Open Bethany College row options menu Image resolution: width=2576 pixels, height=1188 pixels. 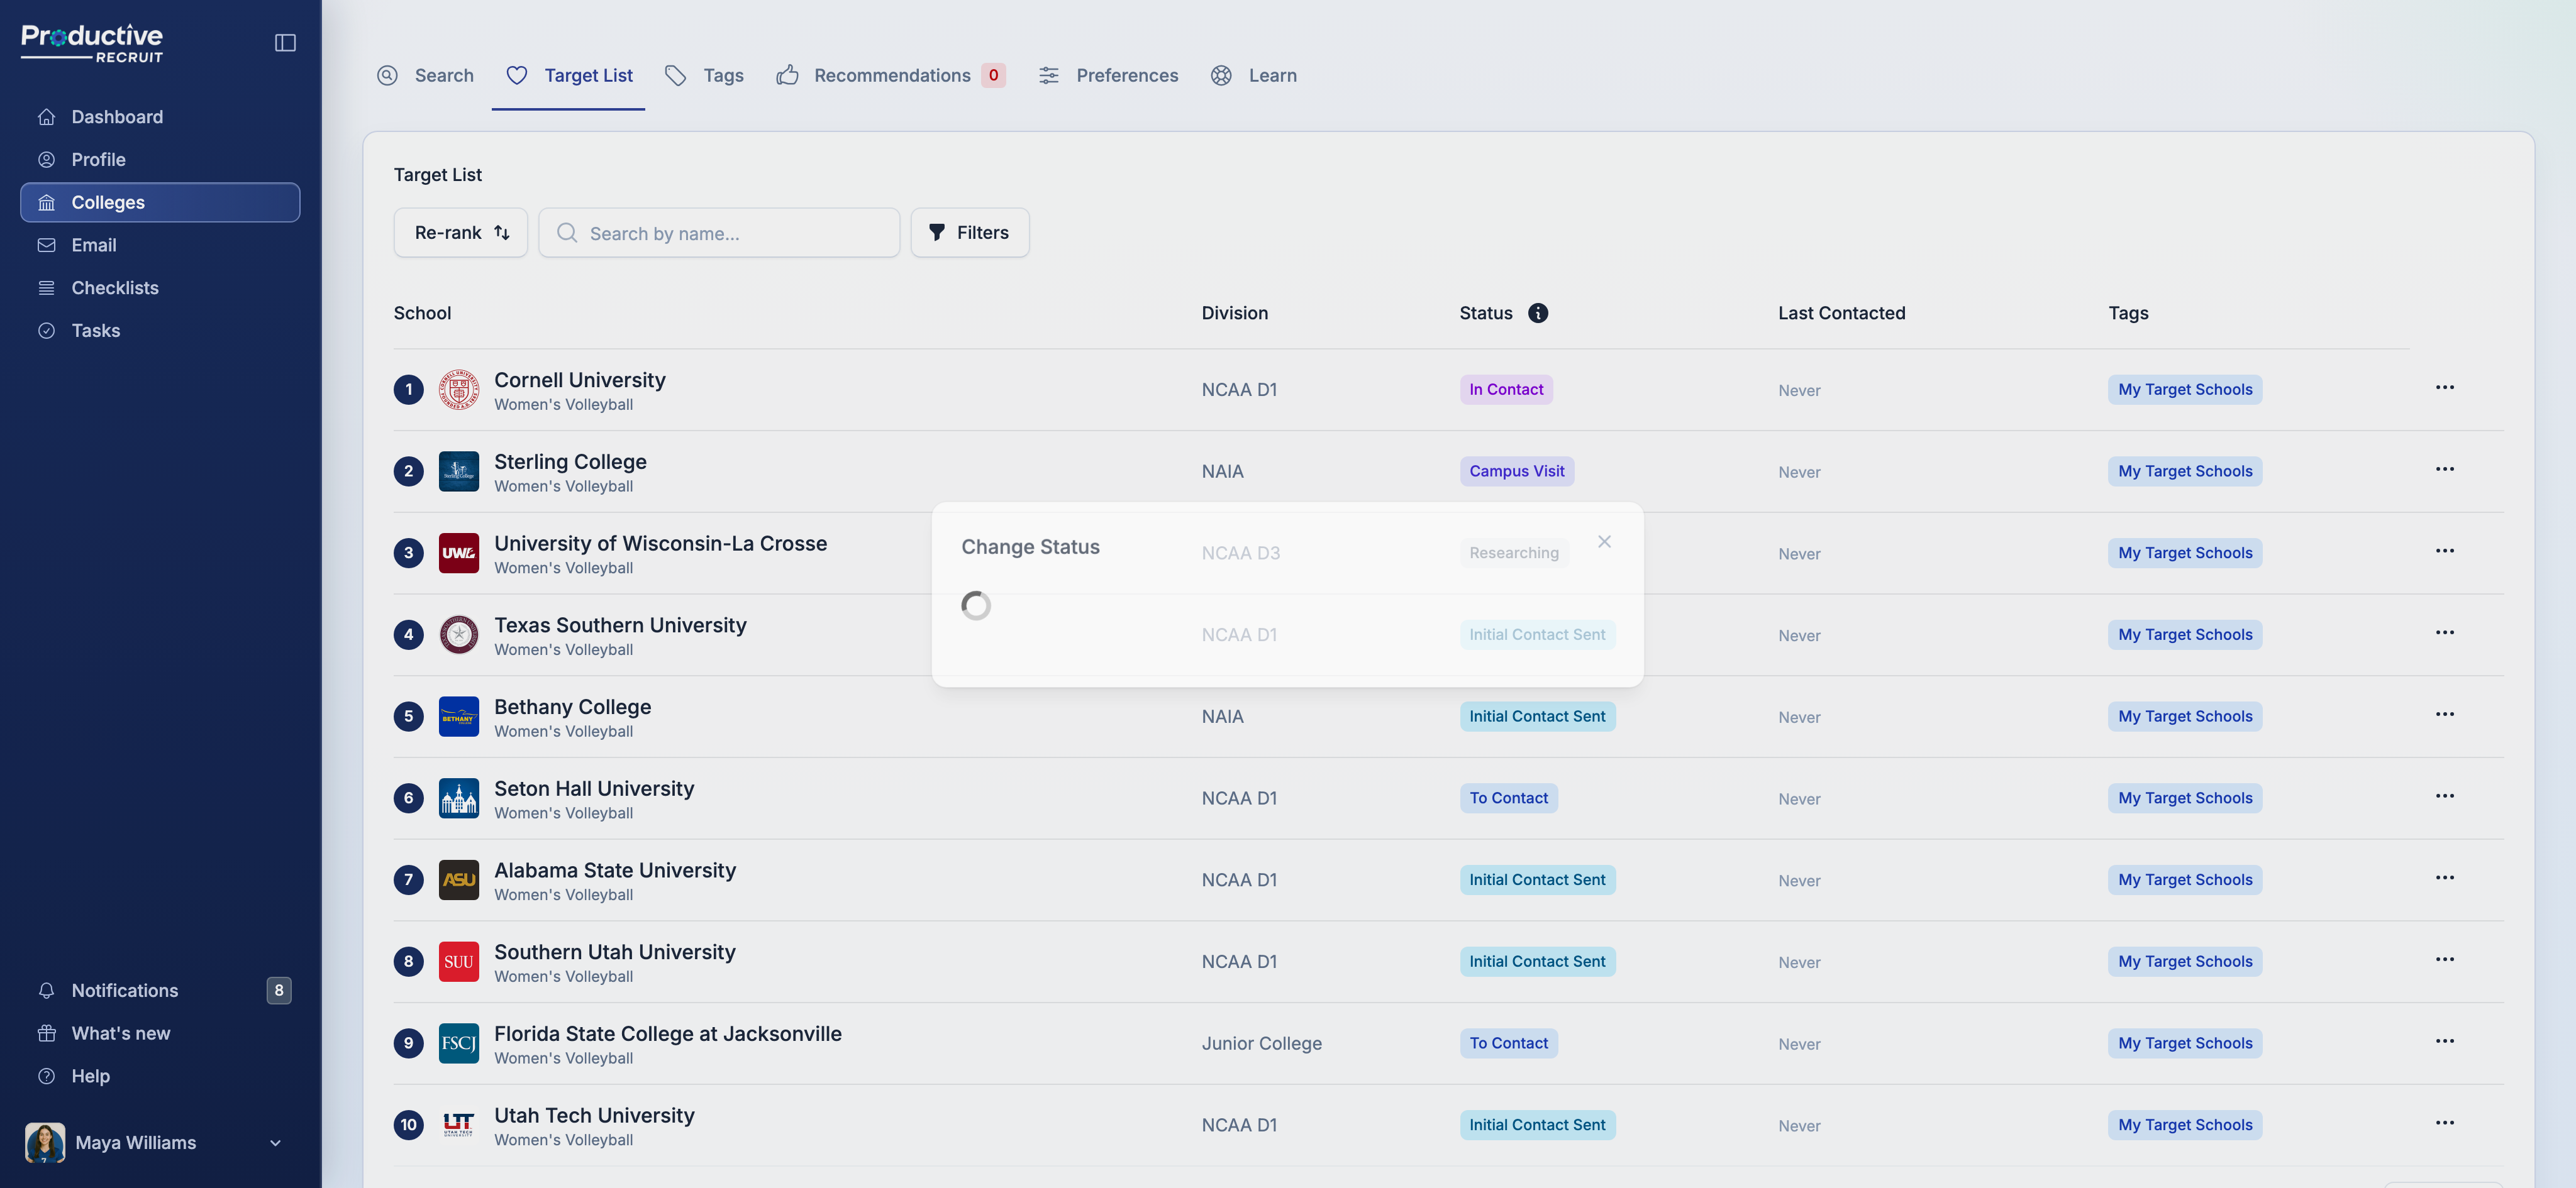[2444, 715]
